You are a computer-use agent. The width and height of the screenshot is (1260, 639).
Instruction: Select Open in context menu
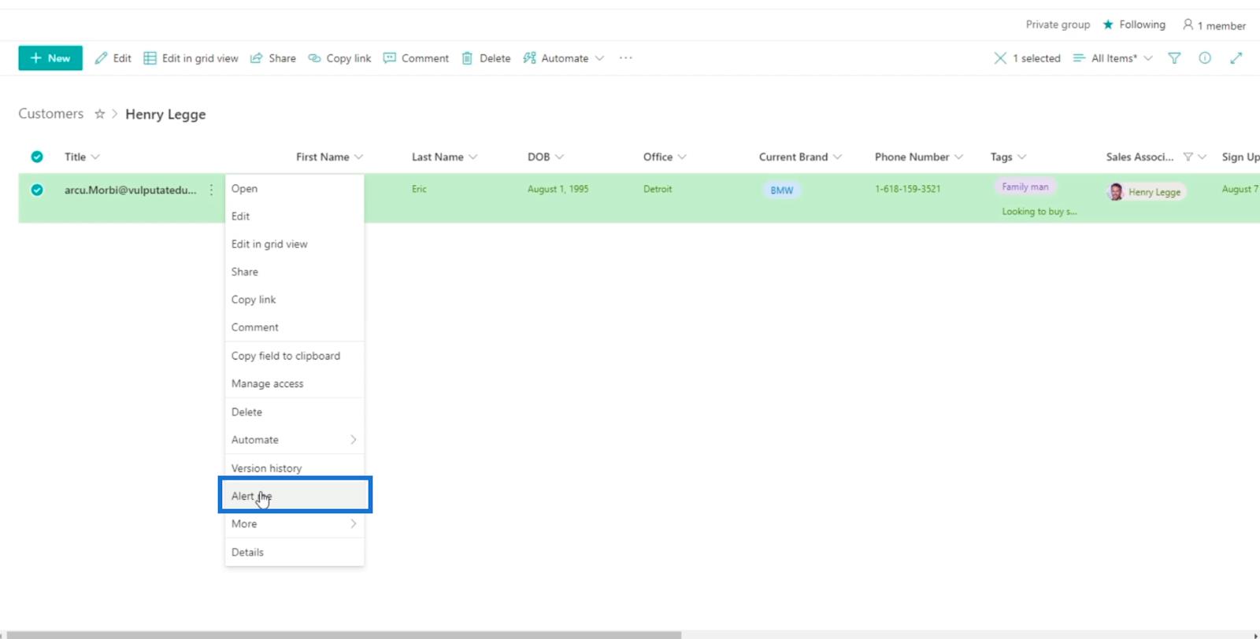coord(295,189)
